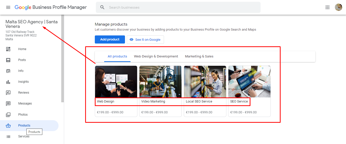Click the Insights bar chart icon
This screenshot has height=144, width=346.
pyautogui.click(x=8, y=82)
